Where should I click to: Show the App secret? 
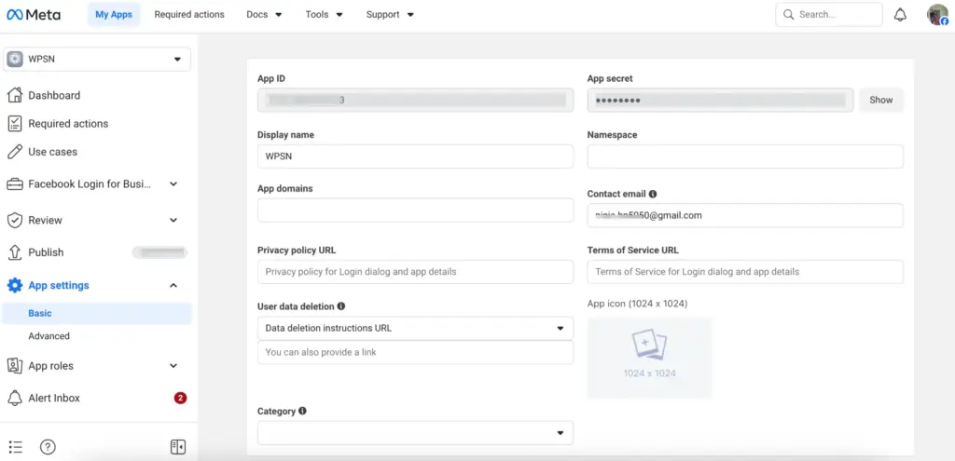(880, 101)
